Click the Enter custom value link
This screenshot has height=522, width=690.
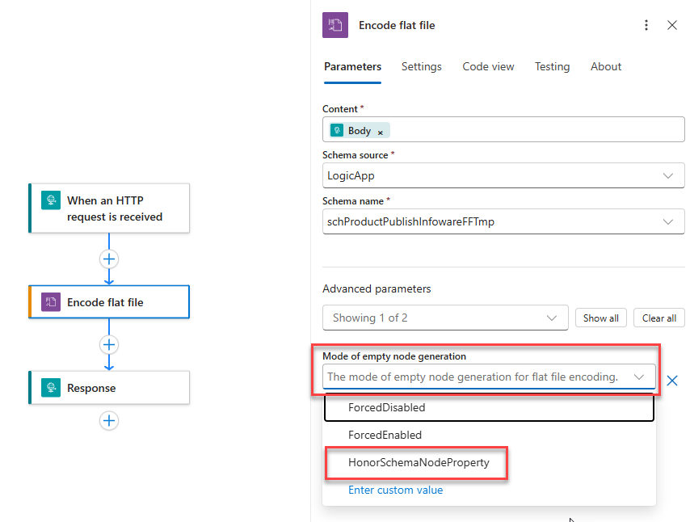(x=395, y=490)
